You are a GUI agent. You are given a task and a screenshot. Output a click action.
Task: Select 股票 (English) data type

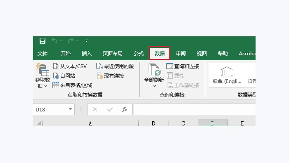click(227, 75)
